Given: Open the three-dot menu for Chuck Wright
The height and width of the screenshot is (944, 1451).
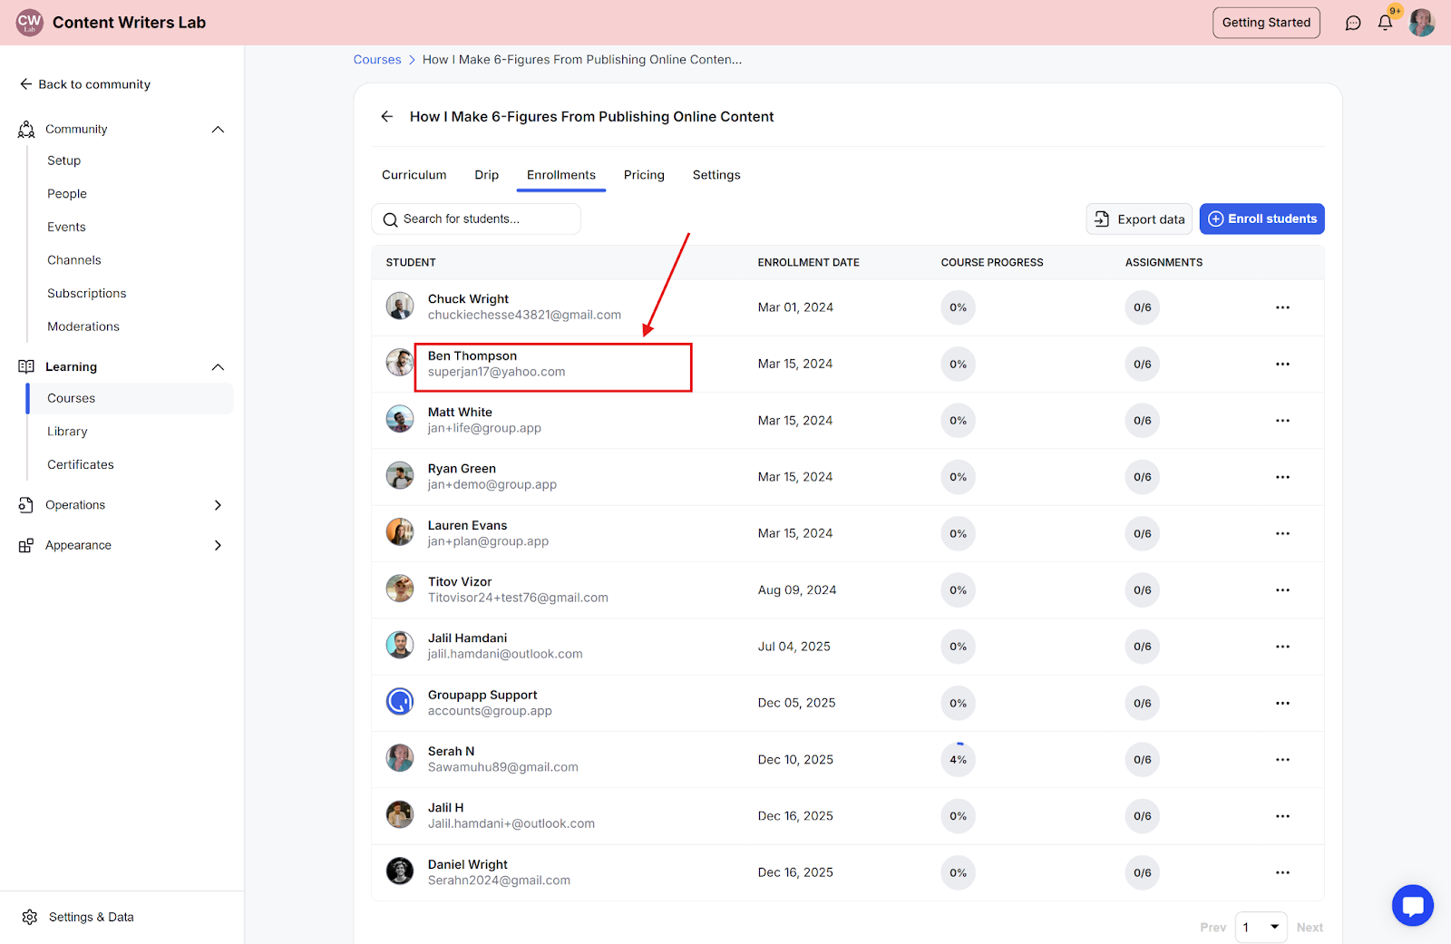Looking at the screenshot, I should [1282, 307].
